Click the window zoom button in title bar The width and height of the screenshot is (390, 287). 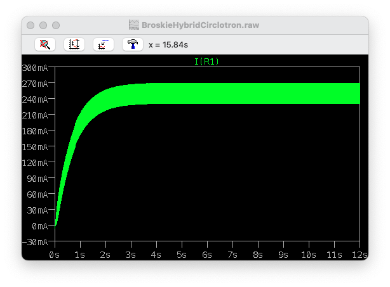pos(56,25)
